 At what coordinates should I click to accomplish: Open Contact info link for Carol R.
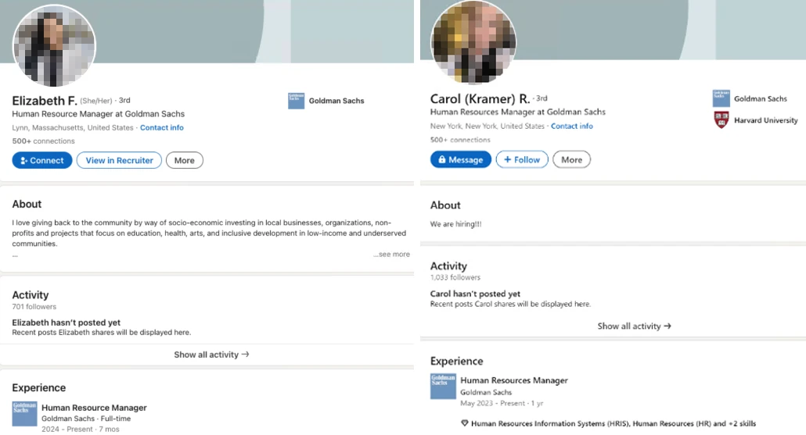point(571,126)
